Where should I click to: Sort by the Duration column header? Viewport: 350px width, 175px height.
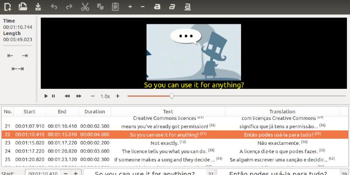[95, 112]
